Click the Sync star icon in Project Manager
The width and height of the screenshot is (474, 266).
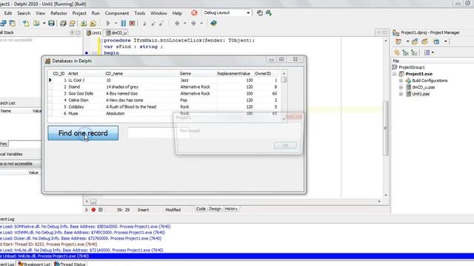tap(397, 52)
